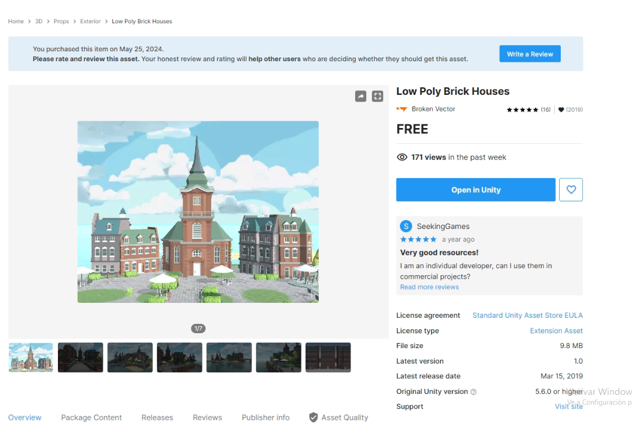632x427 pixels.
Task: Open the Asset Quality tab
Action: click(339, 418)
